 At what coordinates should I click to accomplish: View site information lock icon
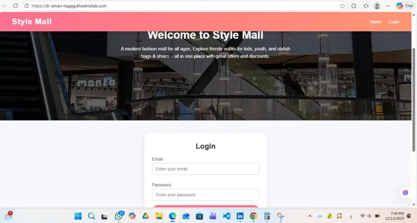click(x=27, y=6)
